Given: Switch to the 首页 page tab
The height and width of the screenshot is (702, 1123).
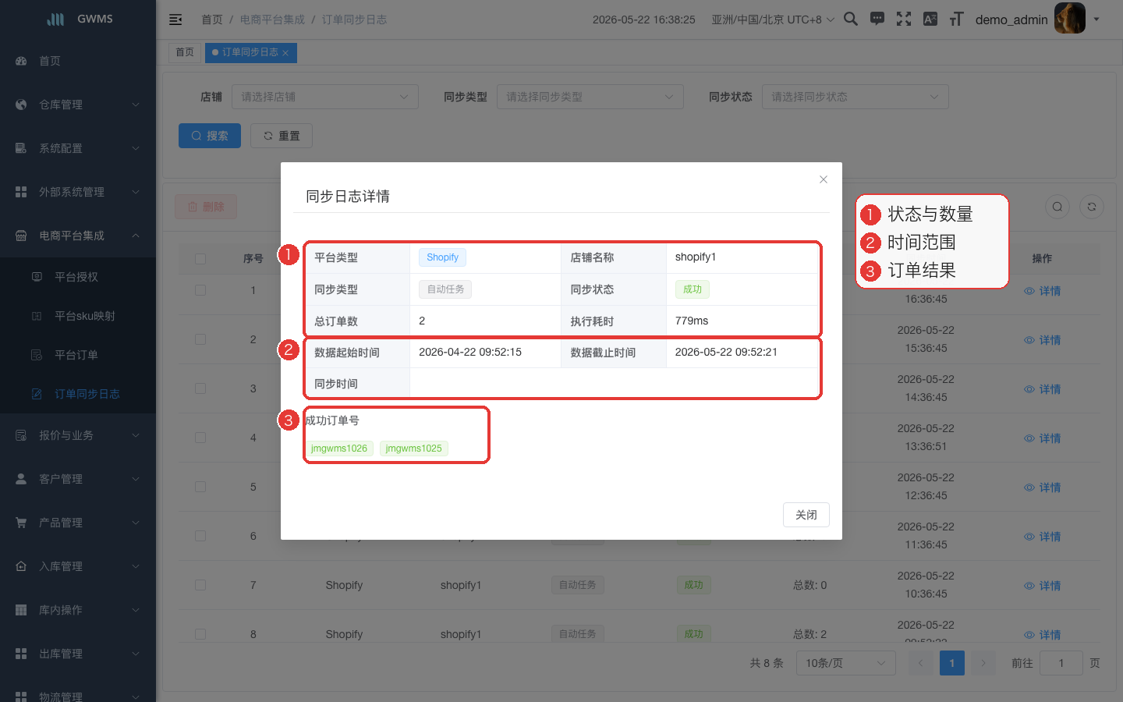Looking at the screenshot, I should [185, 52].
